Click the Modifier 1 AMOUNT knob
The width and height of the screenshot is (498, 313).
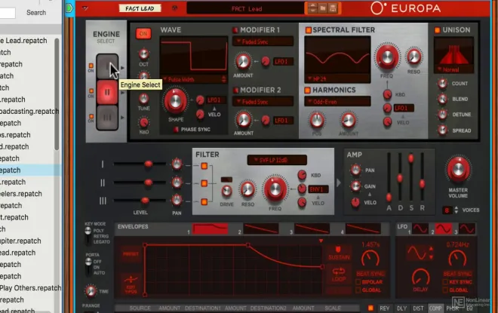tap(243, 61)
